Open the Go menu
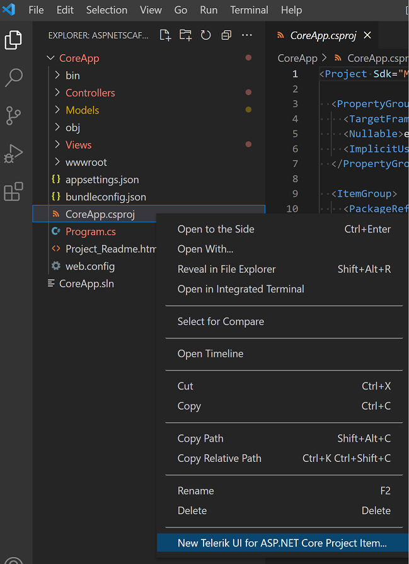Viewport: 409px width, 564px height. point(181,10)
